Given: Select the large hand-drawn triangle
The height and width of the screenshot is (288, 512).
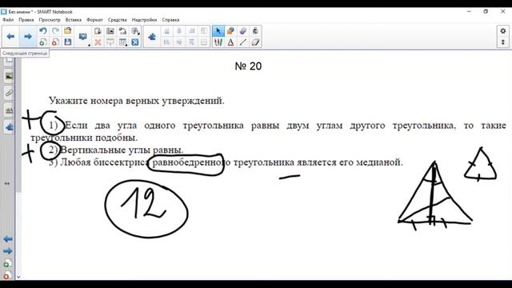Looking at the screenshot, I should click(435, 195).
